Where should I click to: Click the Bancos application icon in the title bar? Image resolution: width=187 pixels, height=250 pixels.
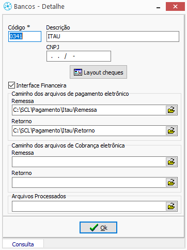point(8,7)
